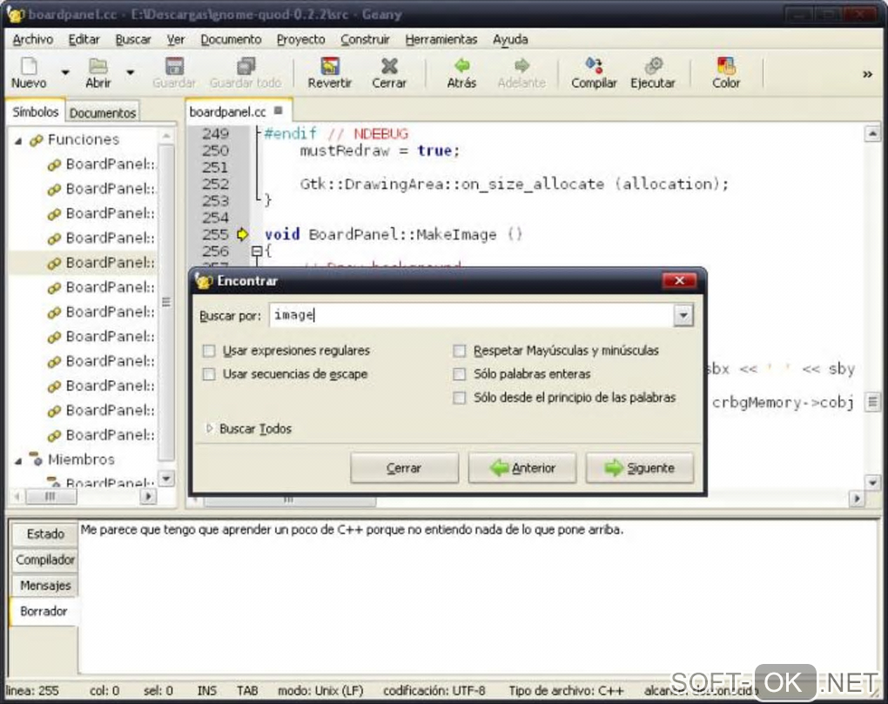Image resolution: width=888 pixels, height=704 pixels.
Task: Open the Editar menu
Action: [84, 40]
